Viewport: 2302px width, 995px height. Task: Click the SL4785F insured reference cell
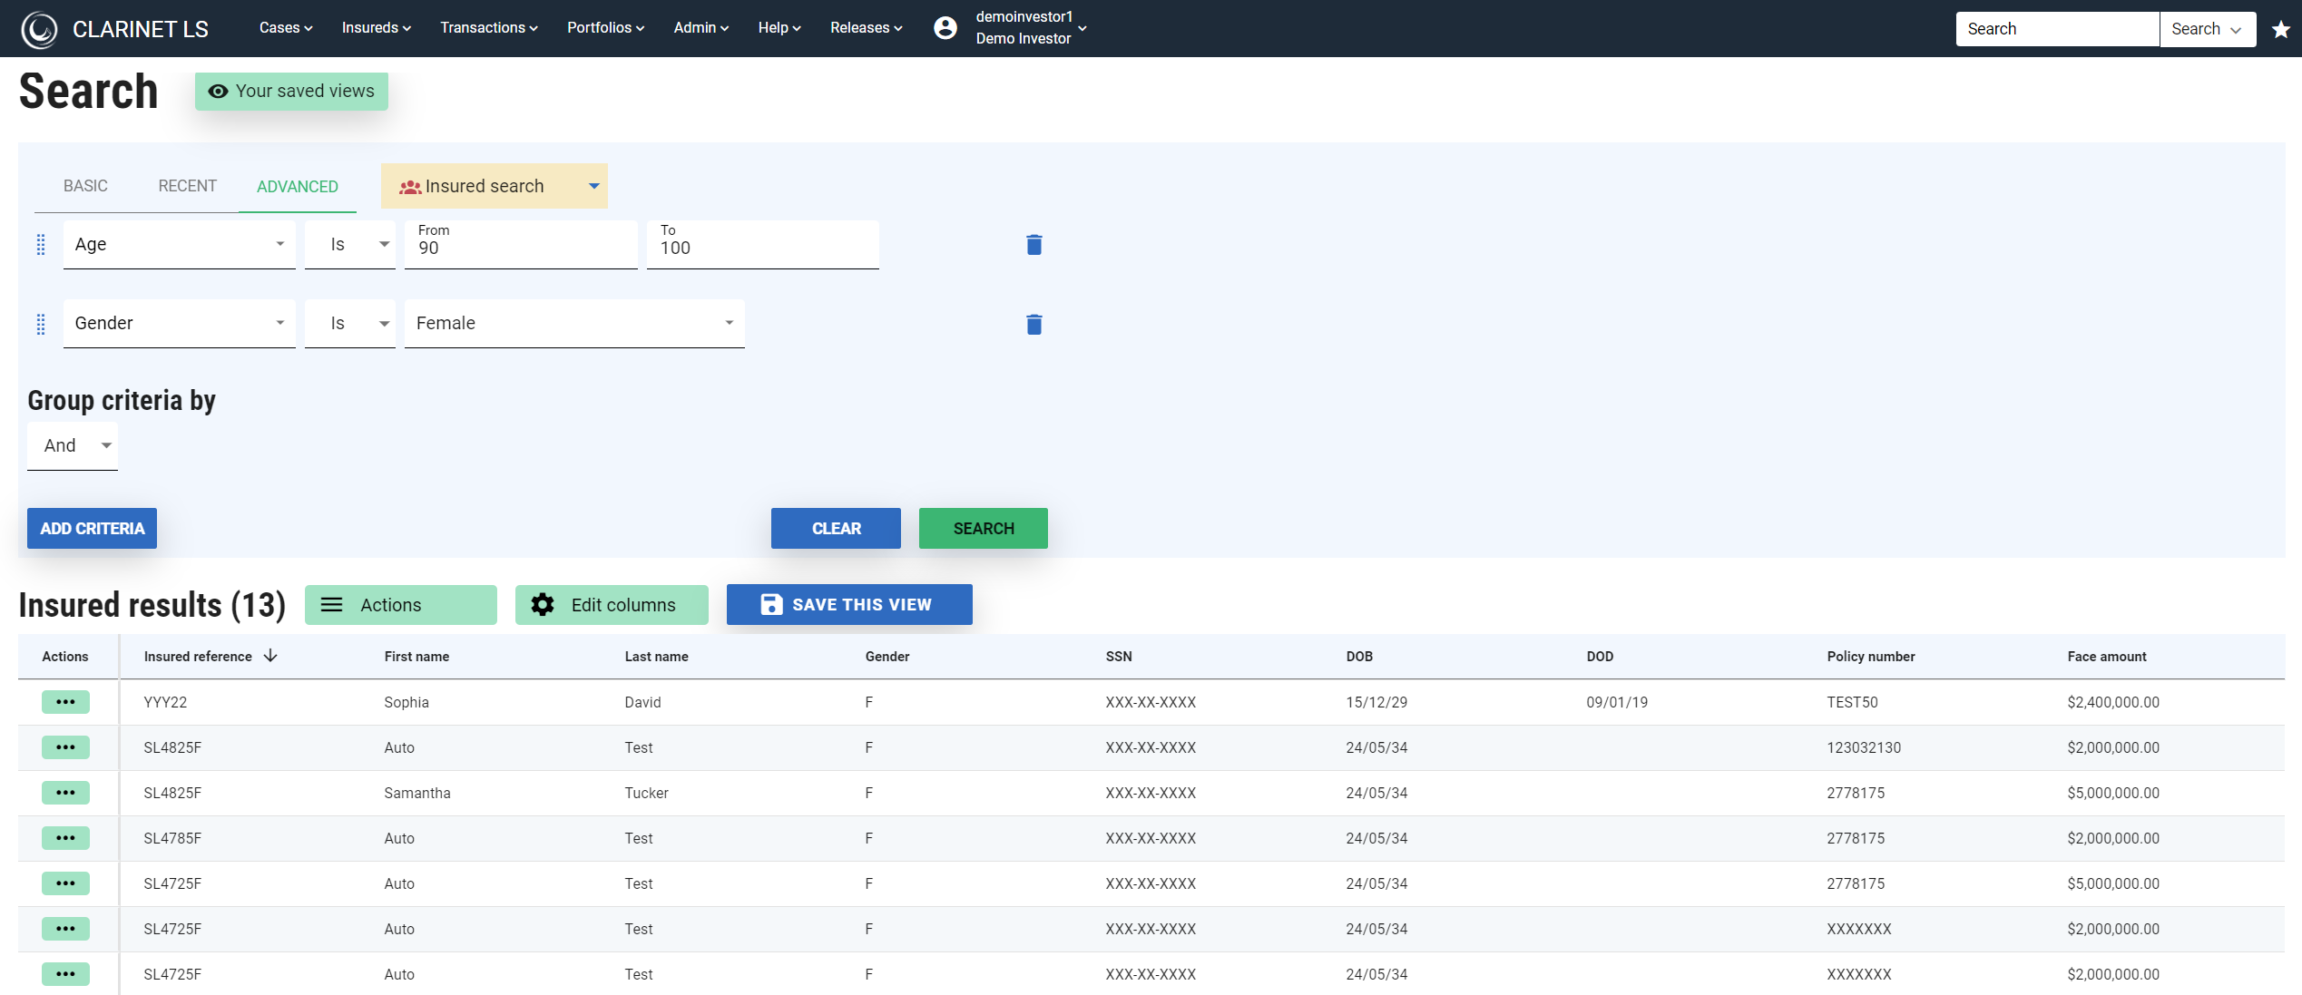pos(172,838)
